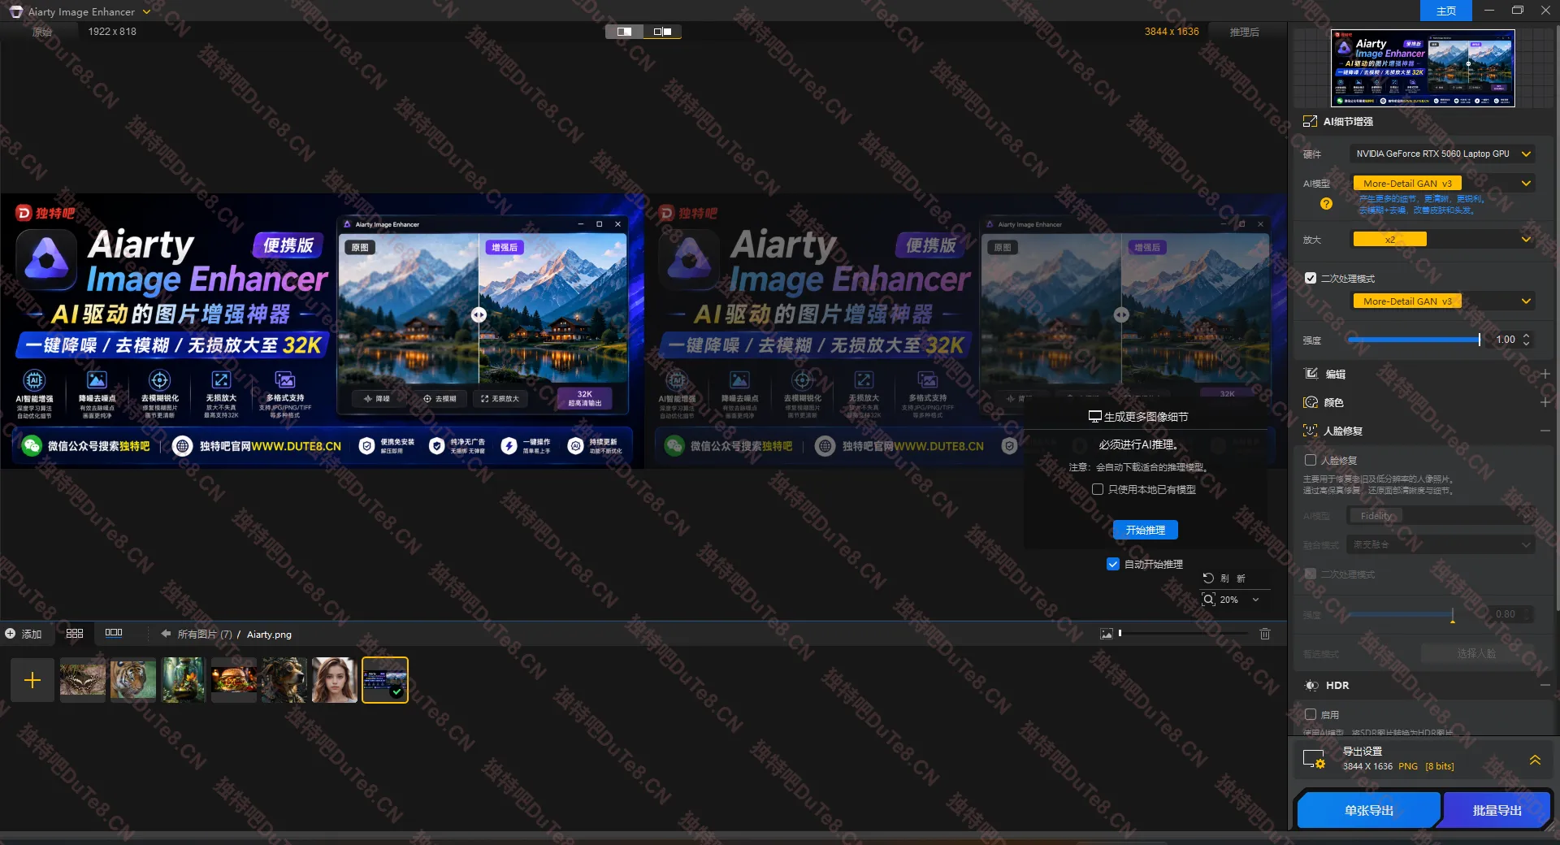The width and height of the screenshot is (1560, 845).
Task: Adjust the 强度 strength slider
Action: point(1414,340)
